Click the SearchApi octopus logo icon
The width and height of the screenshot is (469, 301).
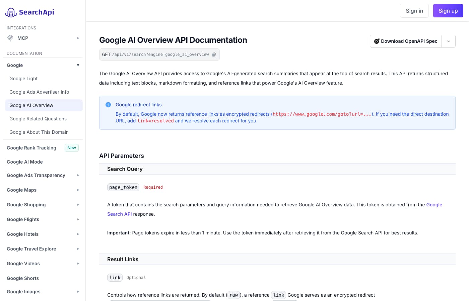point(11,12)
